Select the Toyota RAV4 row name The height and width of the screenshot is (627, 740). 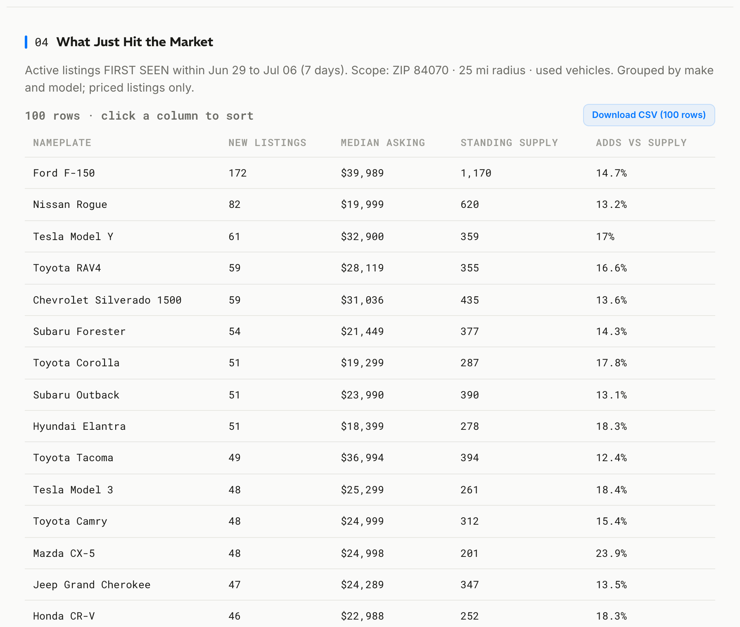(x=67, y=268)
